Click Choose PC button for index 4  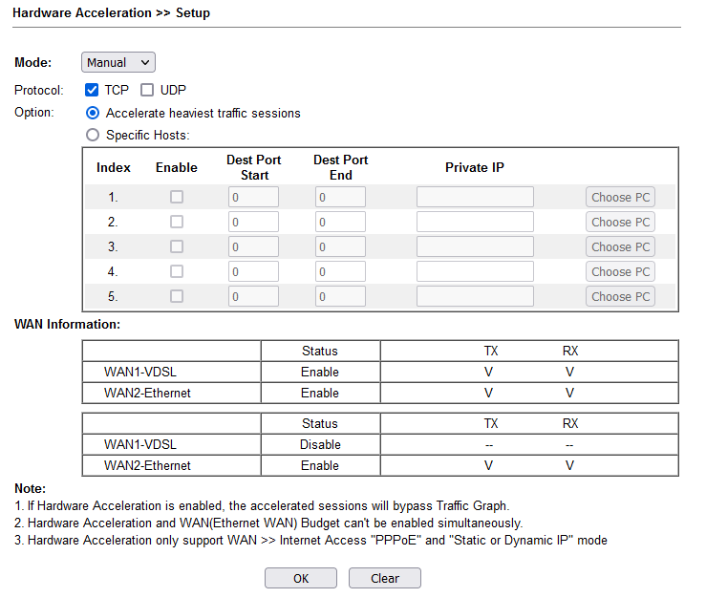pyautogui.click(x=620, y=271)
